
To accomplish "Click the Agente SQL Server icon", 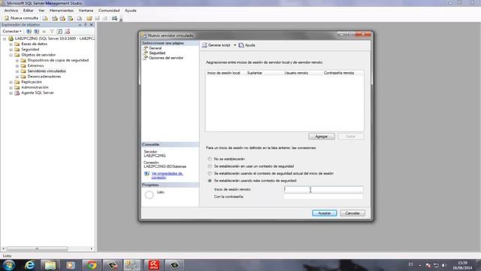I will (x=17, y=93).
